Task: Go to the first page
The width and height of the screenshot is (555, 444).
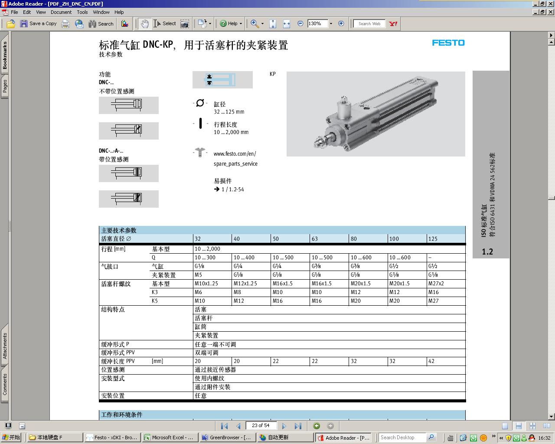Action: (x=224, y=426)
